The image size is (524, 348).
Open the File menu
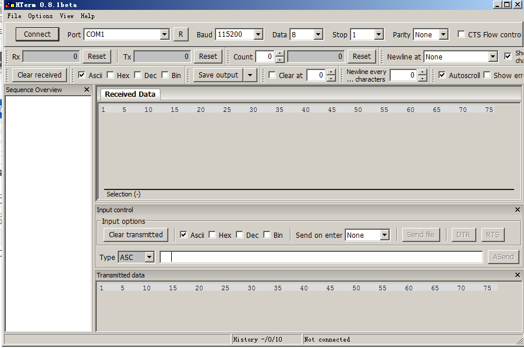(15, 16)
